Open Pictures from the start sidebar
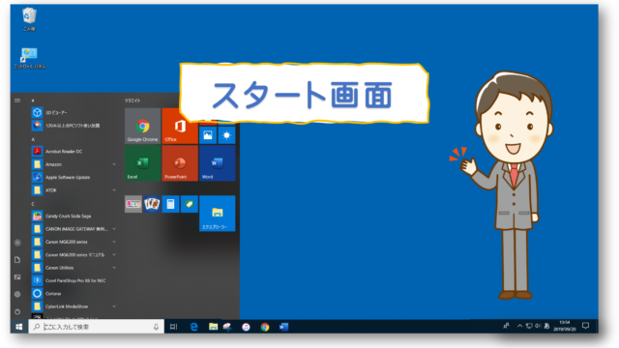Viewport: 619px width, 348px height. pyautogui.click(x=17, y=277)
